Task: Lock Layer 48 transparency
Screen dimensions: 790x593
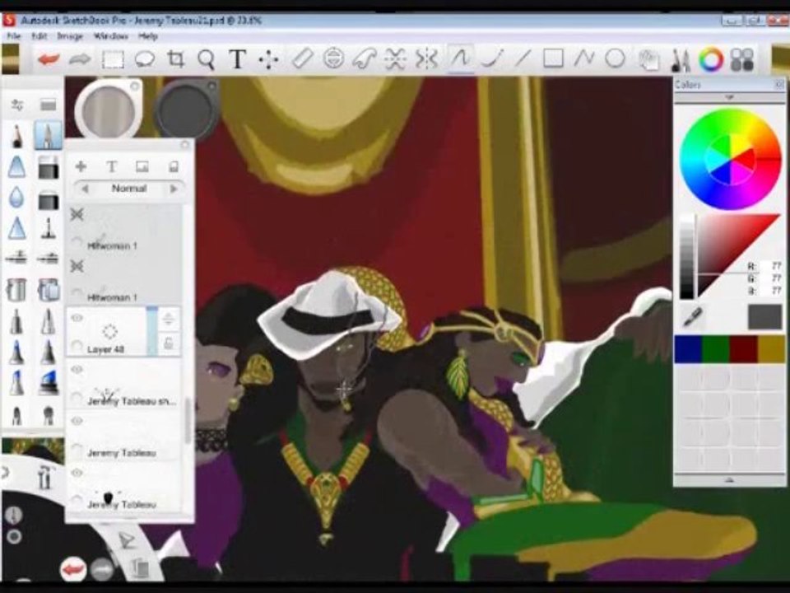Action: [x=168, y=344]
